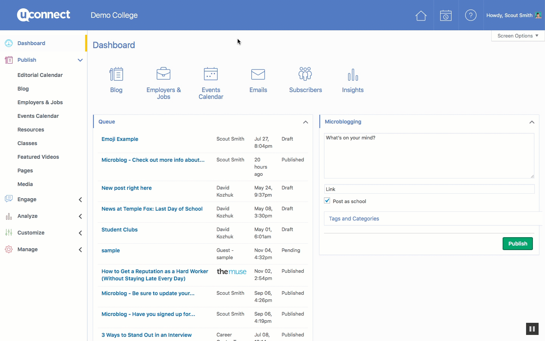Open the Insights bar chart icon

tap(353, 74)
